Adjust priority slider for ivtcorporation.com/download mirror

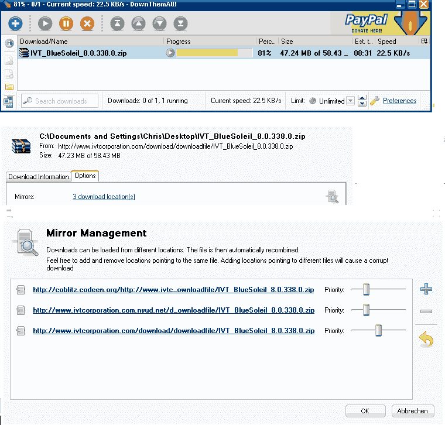tap(378, 330)
